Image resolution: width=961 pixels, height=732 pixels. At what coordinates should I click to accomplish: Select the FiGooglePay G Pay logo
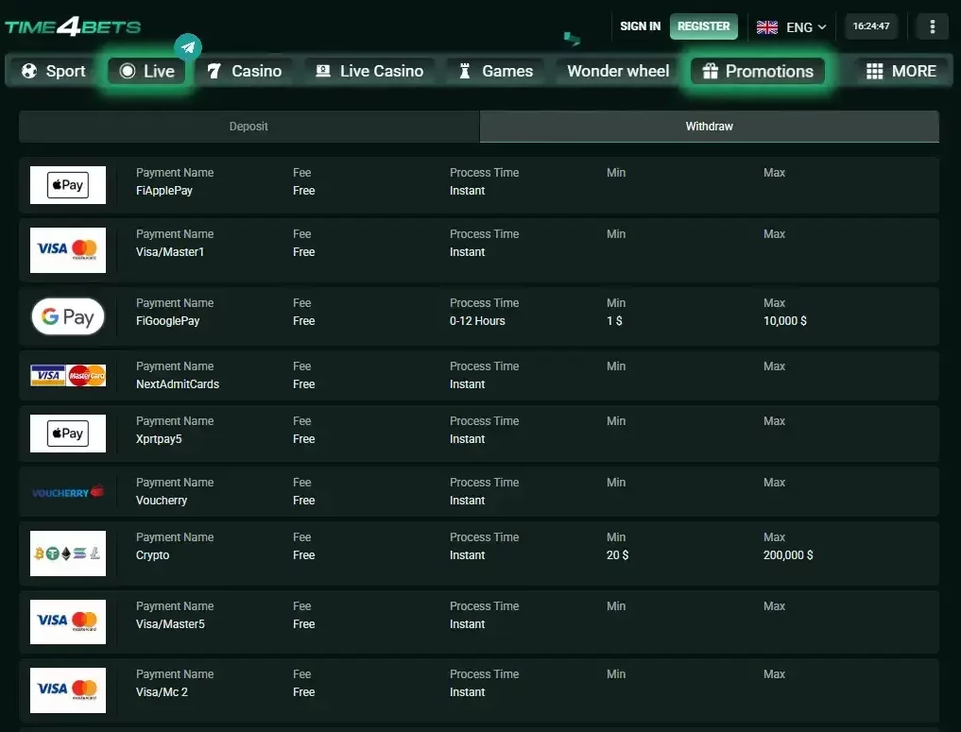click(68, 316)
